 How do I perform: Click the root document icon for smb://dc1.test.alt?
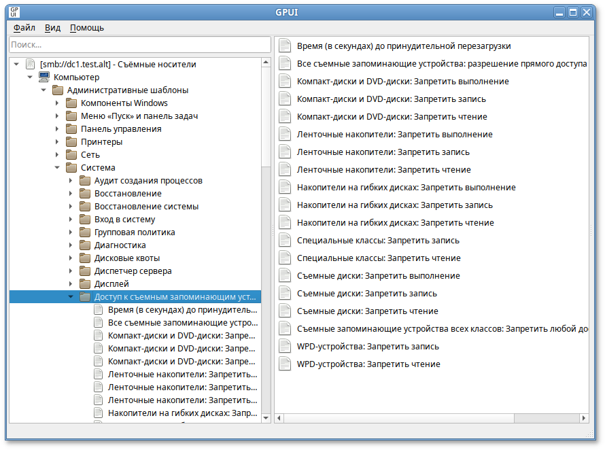click(x=30, y=65)
